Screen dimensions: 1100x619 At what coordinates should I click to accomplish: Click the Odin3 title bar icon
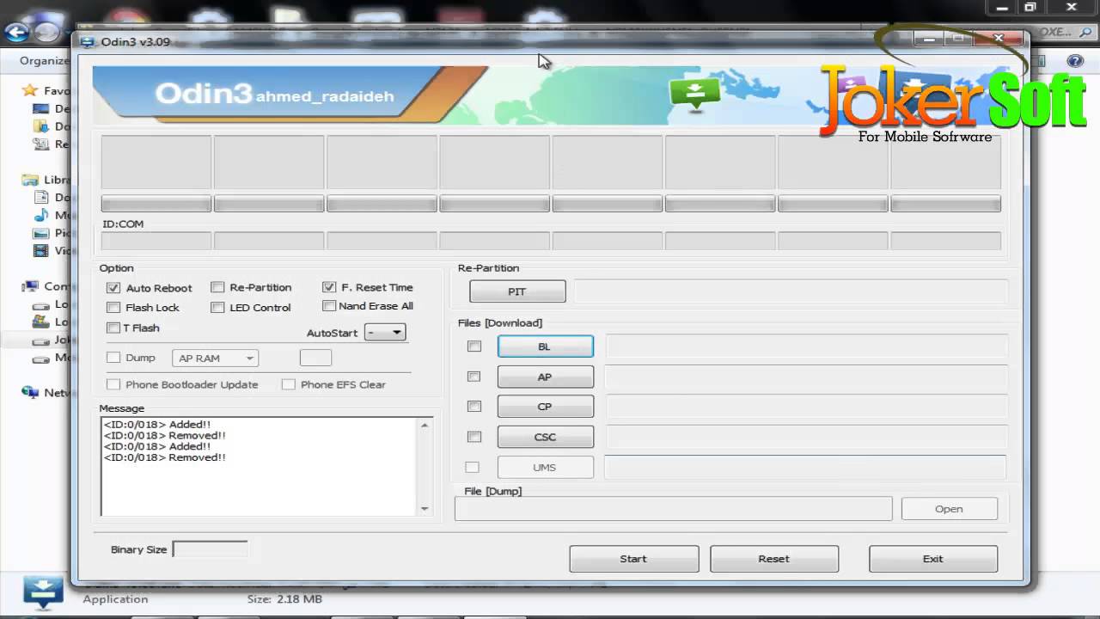coord(88,41)
